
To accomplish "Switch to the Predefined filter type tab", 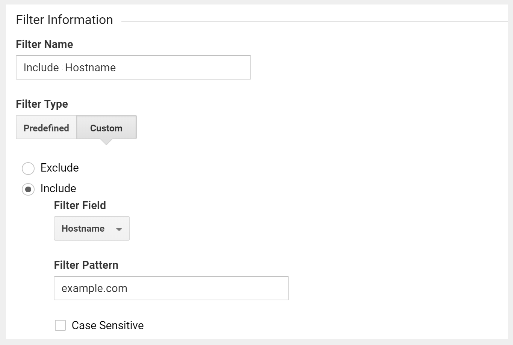I will 46,128.
